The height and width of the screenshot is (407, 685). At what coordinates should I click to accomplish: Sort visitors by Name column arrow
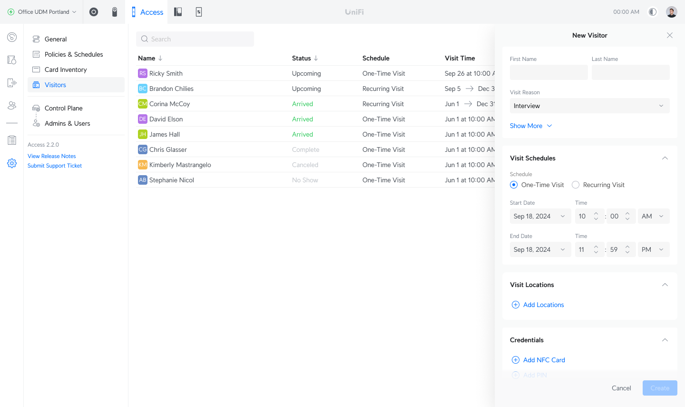coord(160,58)
